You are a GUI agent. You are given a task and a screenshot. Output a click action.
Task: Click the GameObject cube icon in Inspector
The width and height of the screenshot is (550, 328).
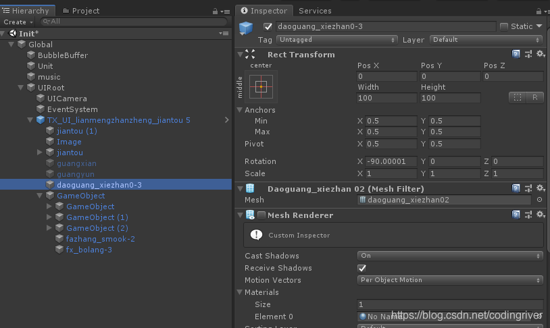(x=245, y=28)
